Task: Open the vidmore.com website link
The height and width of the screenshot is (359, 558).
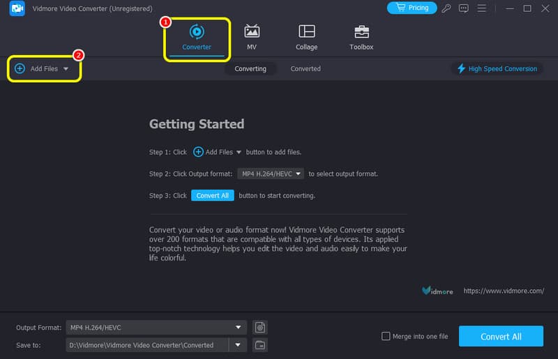Action: [x=504, y=291]
